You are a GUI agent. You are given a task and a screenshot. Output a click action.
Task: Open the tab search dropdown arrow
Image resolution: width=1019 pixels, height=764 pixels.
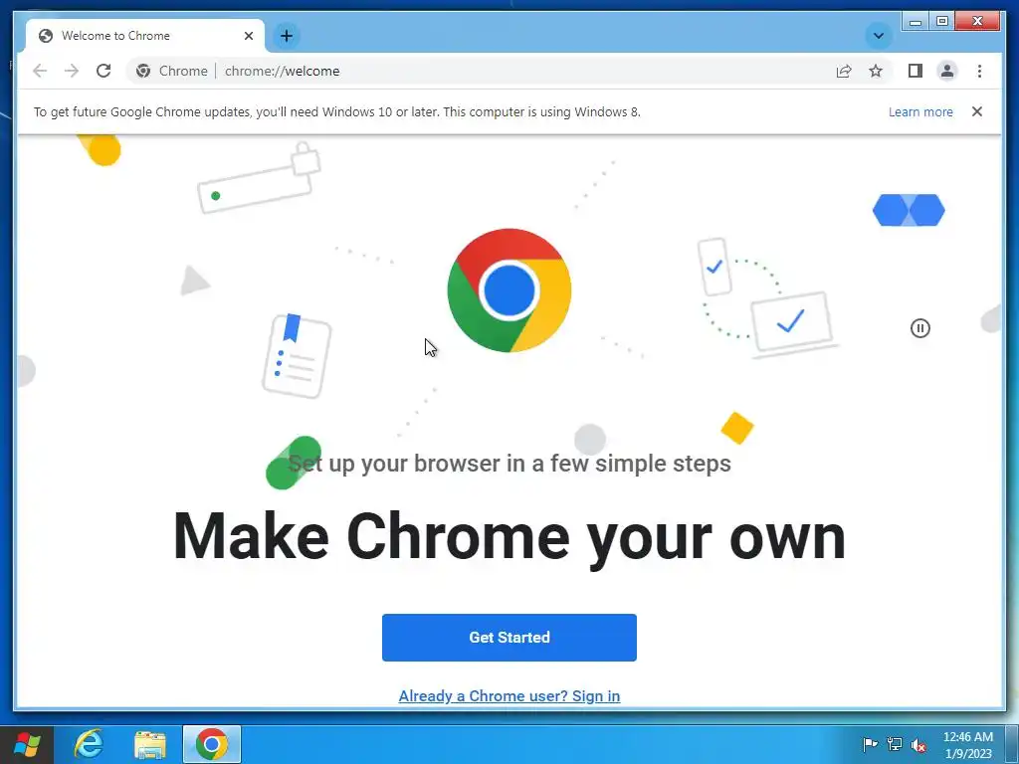click(878, 36)
